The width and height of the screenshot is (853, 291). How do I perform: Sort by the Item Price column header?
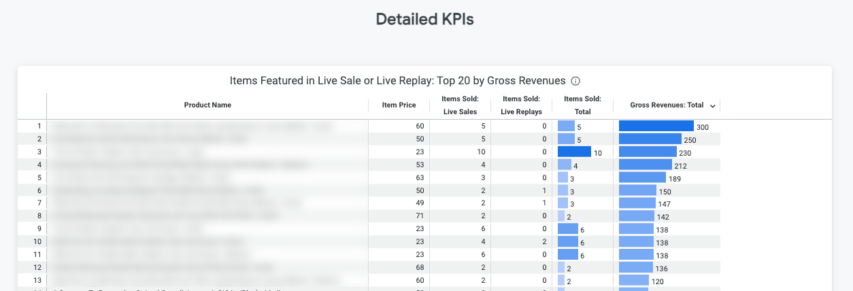click(x=399, y=105)
